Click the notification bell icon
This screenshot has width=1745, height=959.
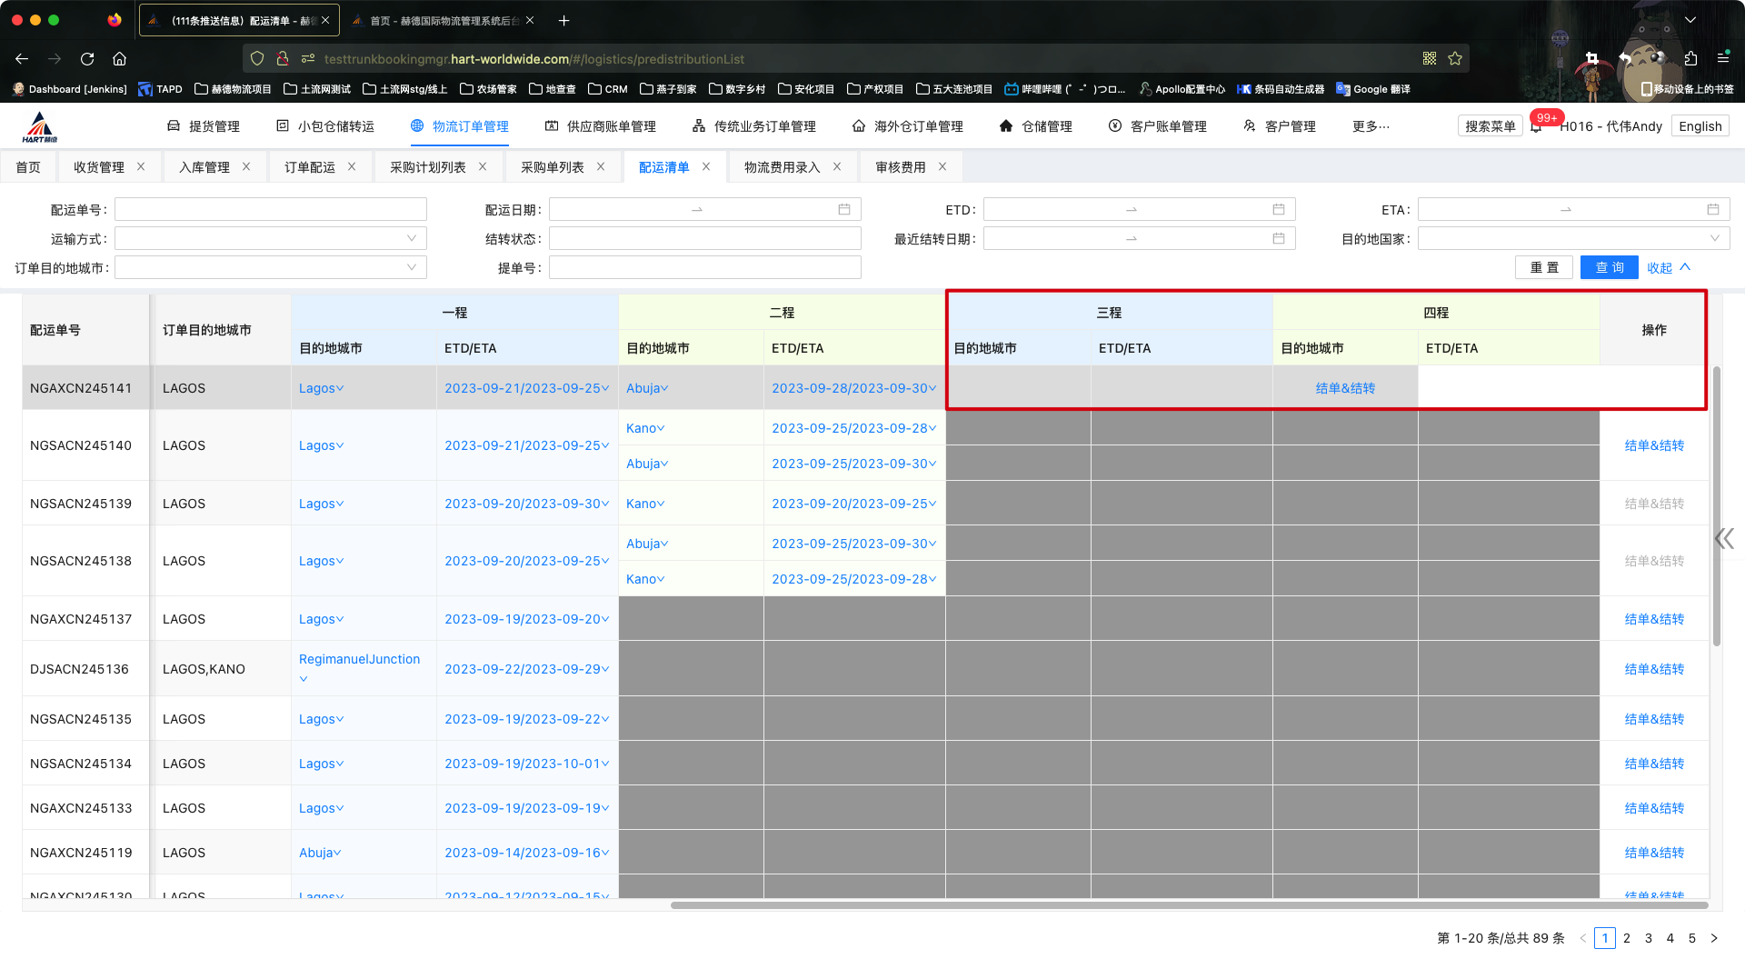[x=1536, y=127]
